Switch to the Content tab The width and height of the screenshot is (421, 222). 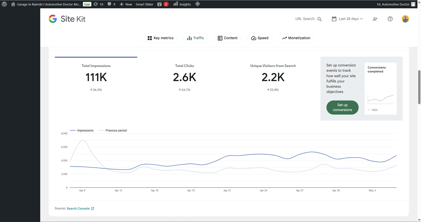pos(228,38)
